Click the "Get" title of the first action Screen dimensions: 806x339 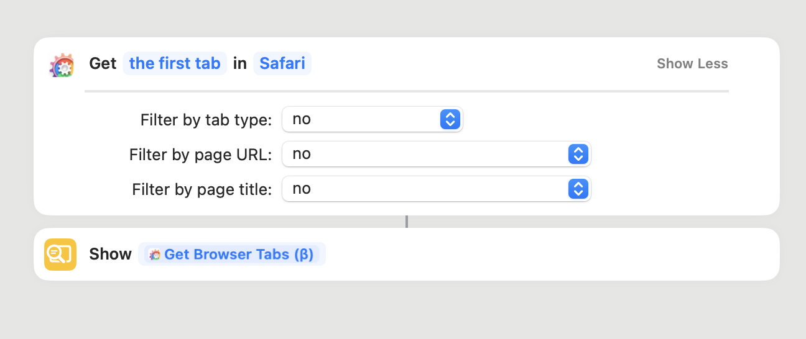coord(103,63)
